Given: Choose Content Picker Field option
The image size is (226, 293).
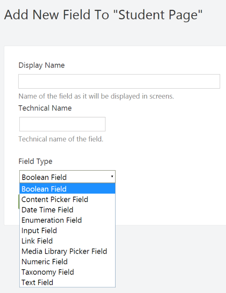Looking at the screenshot, I should [x=67, y=199].
